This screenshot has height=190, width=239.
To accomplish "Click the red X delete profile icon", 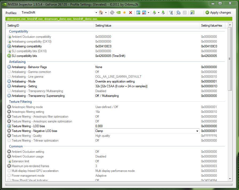I will [131, 13].
